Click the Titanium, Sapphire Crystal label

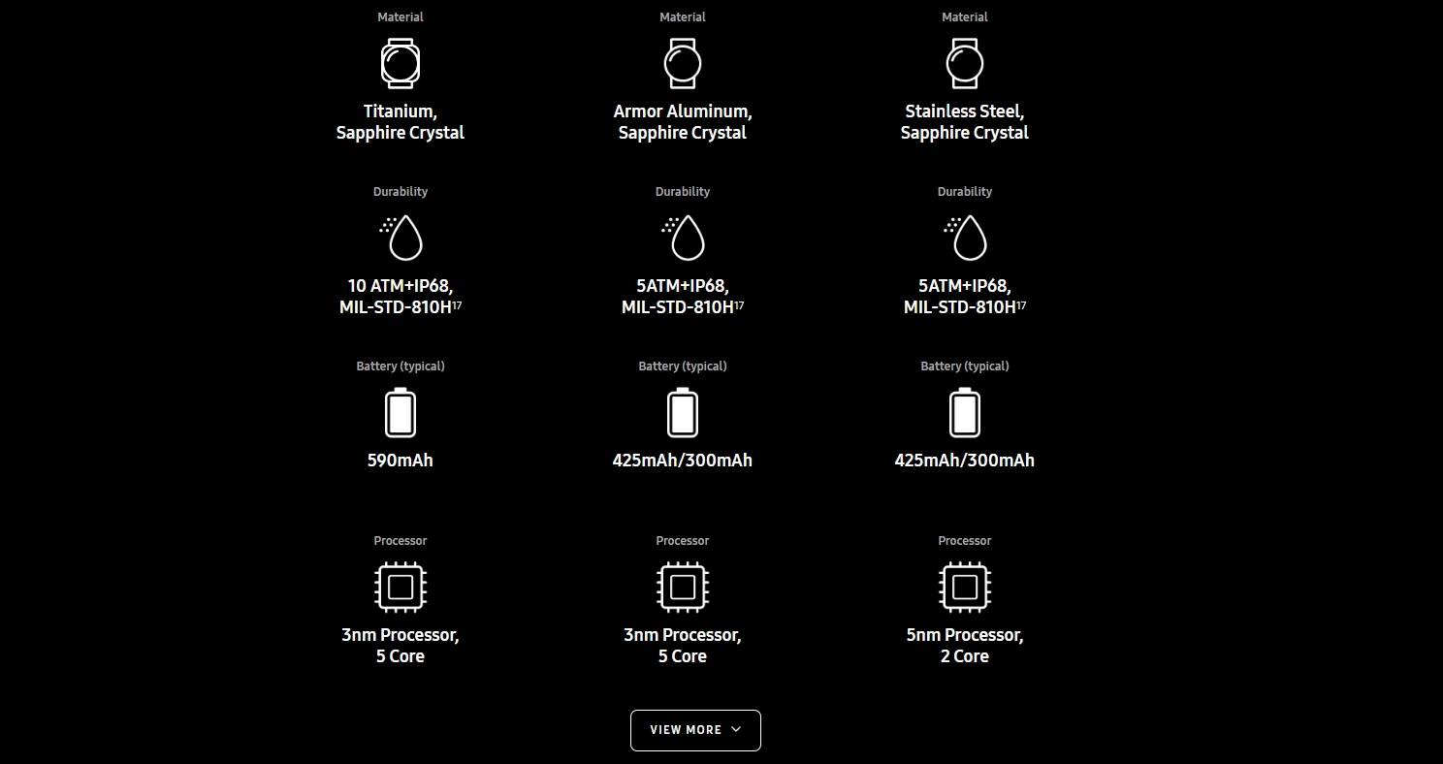click(401, 122)
